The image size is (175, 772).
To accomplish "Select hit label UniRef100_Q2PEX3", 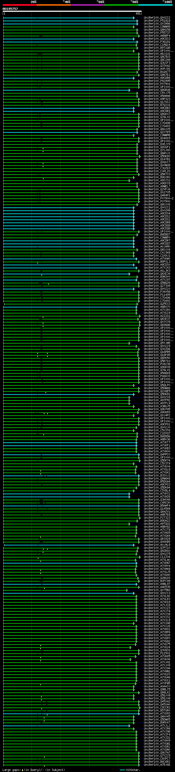I will 157,304.
